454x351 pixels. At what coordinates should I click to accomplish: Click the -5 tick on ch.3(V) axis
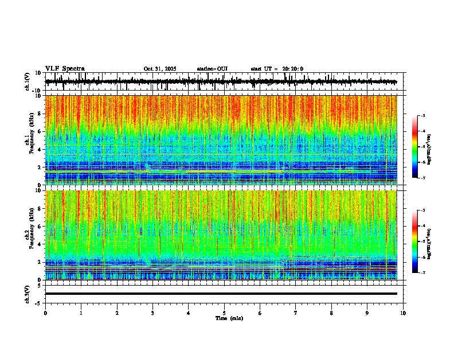point(39,303)
